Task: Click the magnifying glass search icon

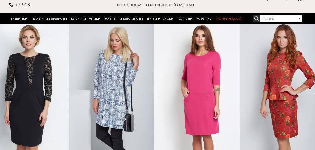Action: (x=256, y=19)
